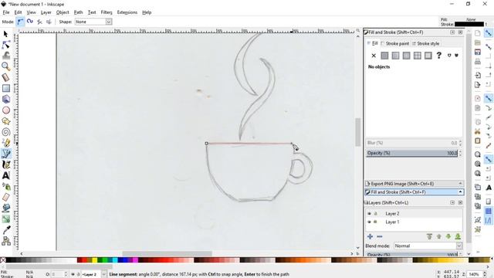Screen dimensions: 494x278
Task: Toggle visibility eye of Layer 1
Action: tap(369, 222)
